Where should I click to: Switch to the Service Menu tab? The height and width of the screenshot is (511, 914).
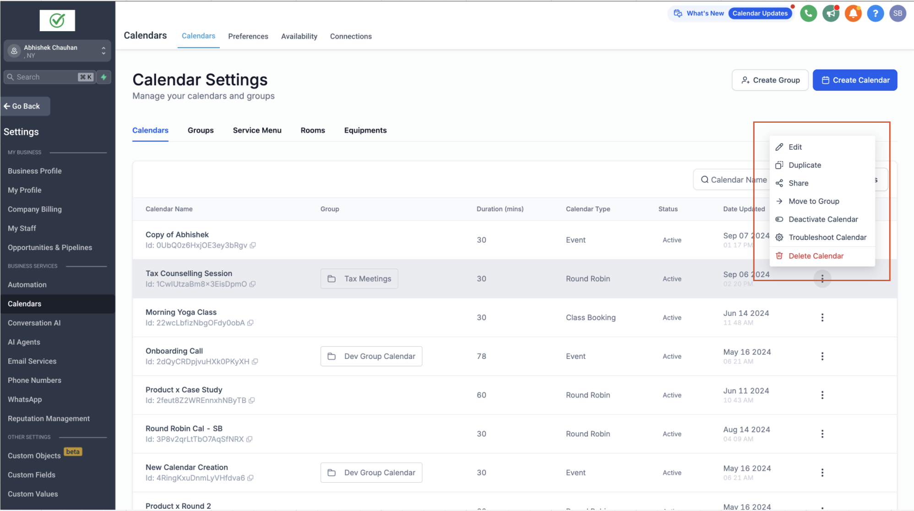click(x=257, y=130)
